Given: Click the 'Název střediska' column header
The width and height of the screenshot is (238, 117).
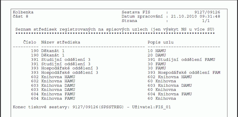Looking at the screenshot, I should [61, 42].
